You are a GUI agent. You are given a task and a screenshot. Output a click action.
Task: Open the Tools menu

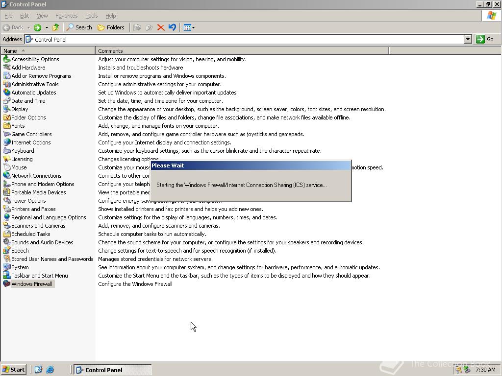point(91,16)
